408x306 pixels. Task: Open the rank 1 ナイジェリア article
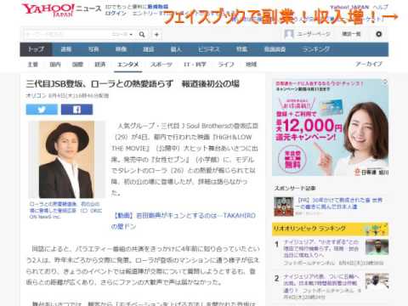(321, 248)
